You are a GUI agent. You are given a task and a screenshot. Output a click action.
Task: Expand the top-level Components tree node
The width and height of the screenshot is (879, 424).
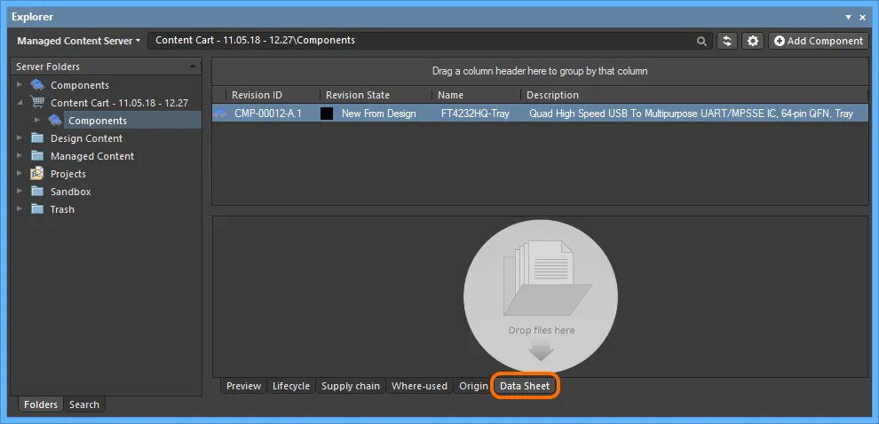(x=20, y=85)
